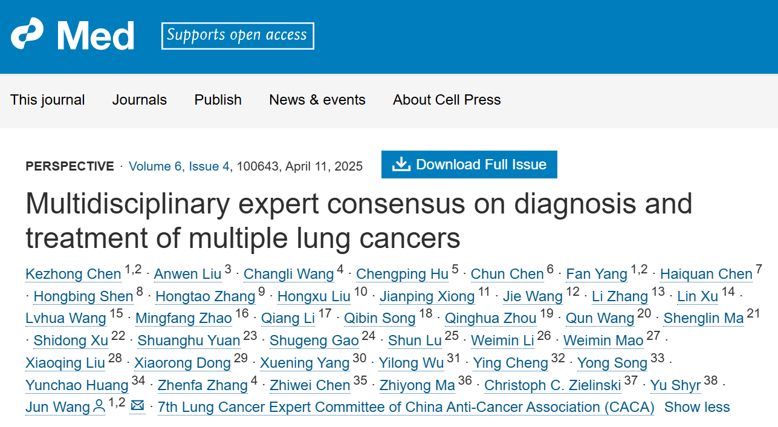Click author name Yilong Wu

[x=410, y=363]
